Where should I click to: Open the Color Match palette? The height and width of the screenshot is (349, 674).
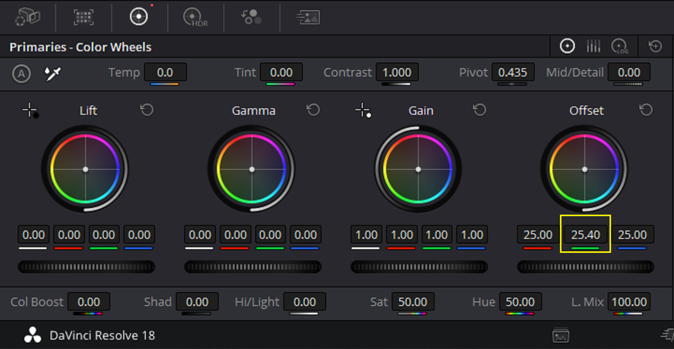point(84,17)
